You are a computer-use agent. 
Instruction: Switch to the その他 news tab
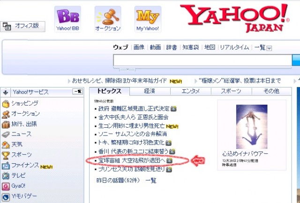point(271,91)
